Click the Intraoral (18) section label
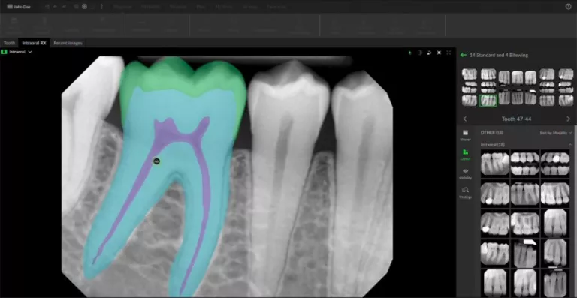The height and width of the screenshot is (298, 577). (x=493, y=145)
